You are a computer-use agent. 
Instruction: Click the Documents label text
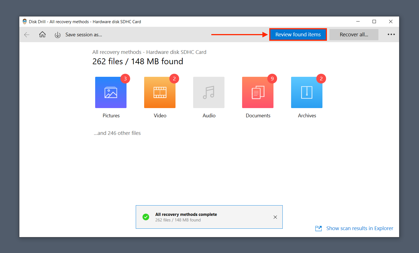click(x=258, y=116)
